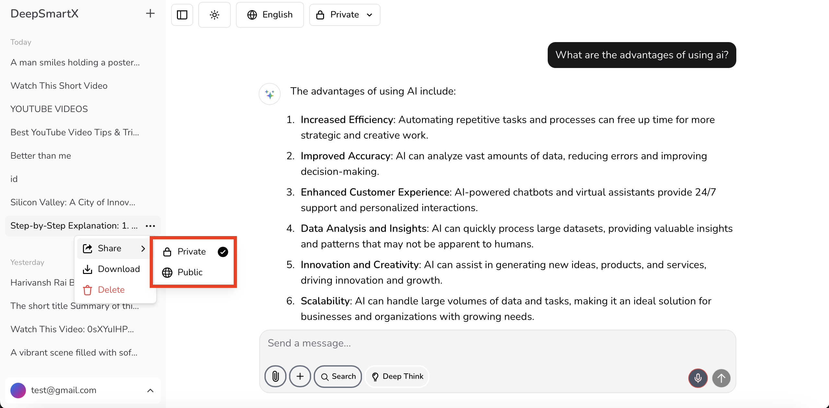Select Public sharing option in submenu
Image resolution: width=829 pixels, height=408 pixels.
(x=190, y=272)
